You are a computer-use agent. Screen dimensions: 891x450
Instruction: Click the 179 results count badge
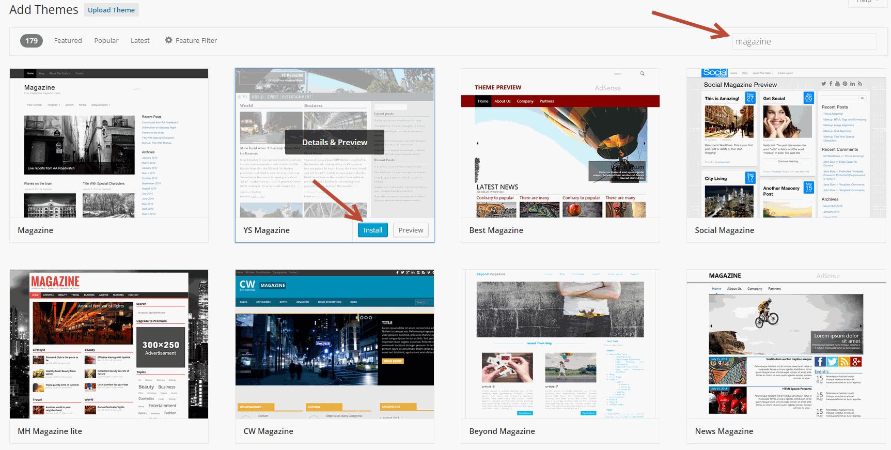point(32,41)
